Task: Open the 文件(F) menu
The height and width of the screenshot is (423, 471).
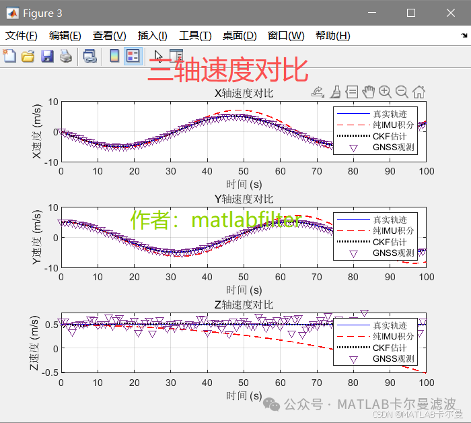Action: [x=22, y=36]
